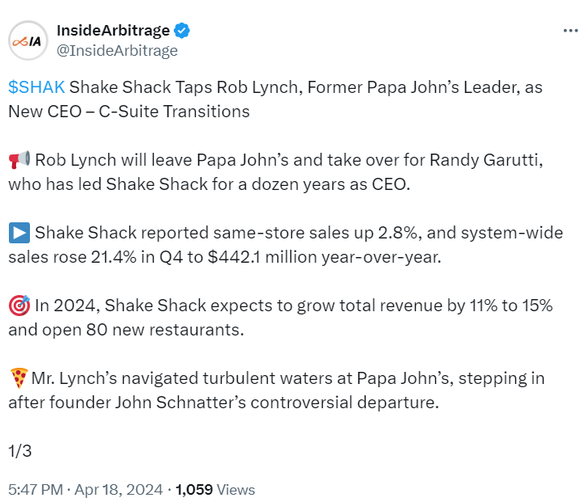View the 1,059 Views count
The image size is (584, 502).
(x=215, y=489)
